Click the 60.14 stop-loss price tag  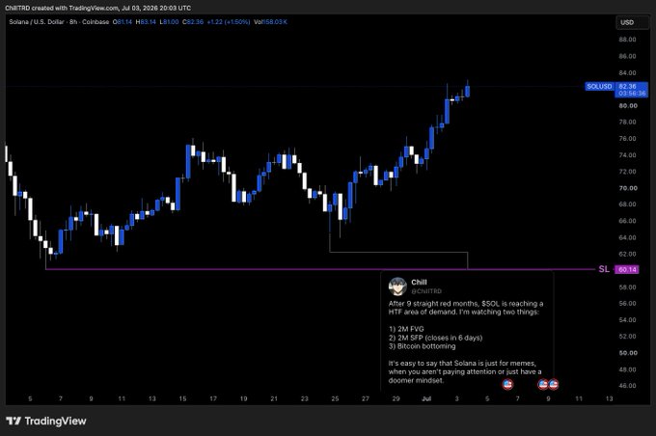coord(627,269)
